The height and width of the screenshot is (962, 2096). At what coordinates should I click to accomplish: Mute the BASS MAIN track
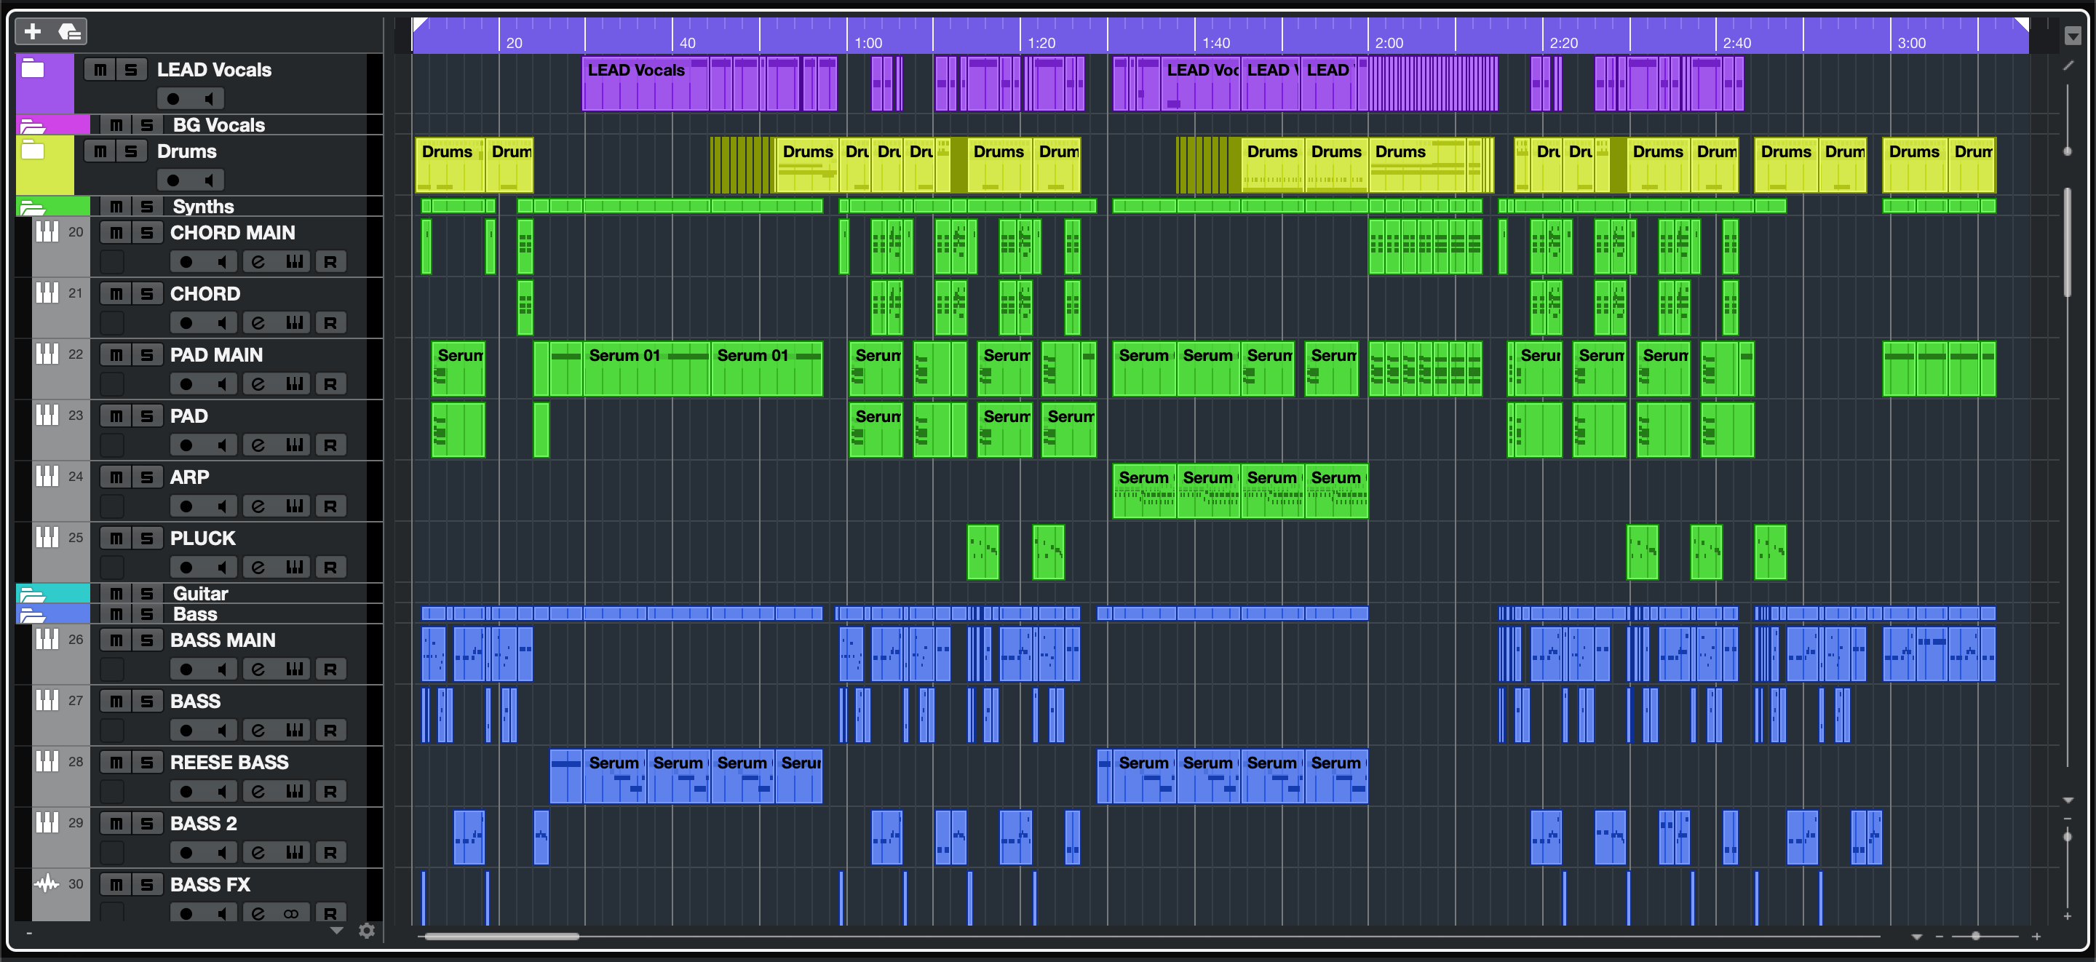coord(116,640)
